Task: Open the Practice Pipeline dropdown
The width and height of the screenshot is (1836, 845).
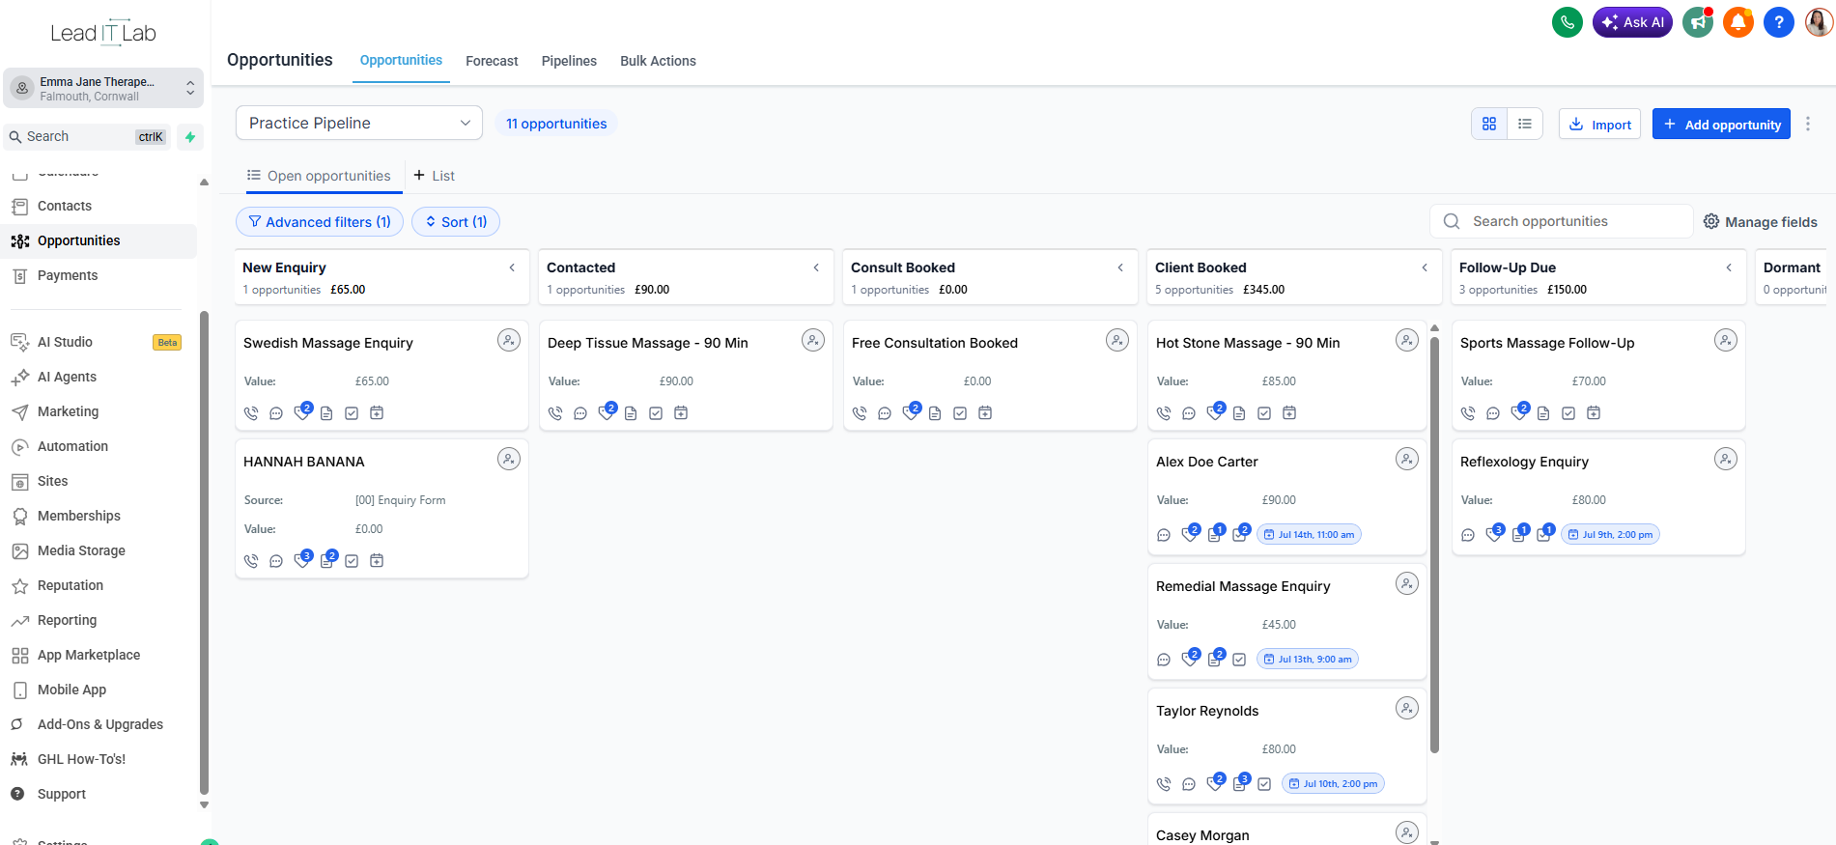Action: point(359,123)
